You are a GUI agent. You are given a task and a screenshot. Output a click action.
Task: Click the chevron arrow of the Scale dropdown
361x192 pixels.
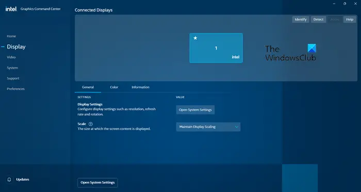236,127
